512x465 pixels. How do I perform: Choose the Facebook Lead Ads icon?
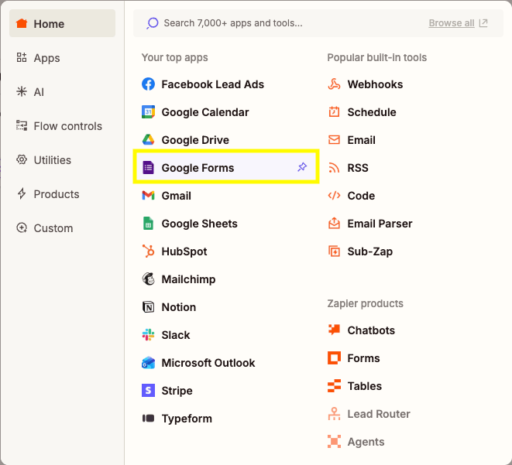148,84
